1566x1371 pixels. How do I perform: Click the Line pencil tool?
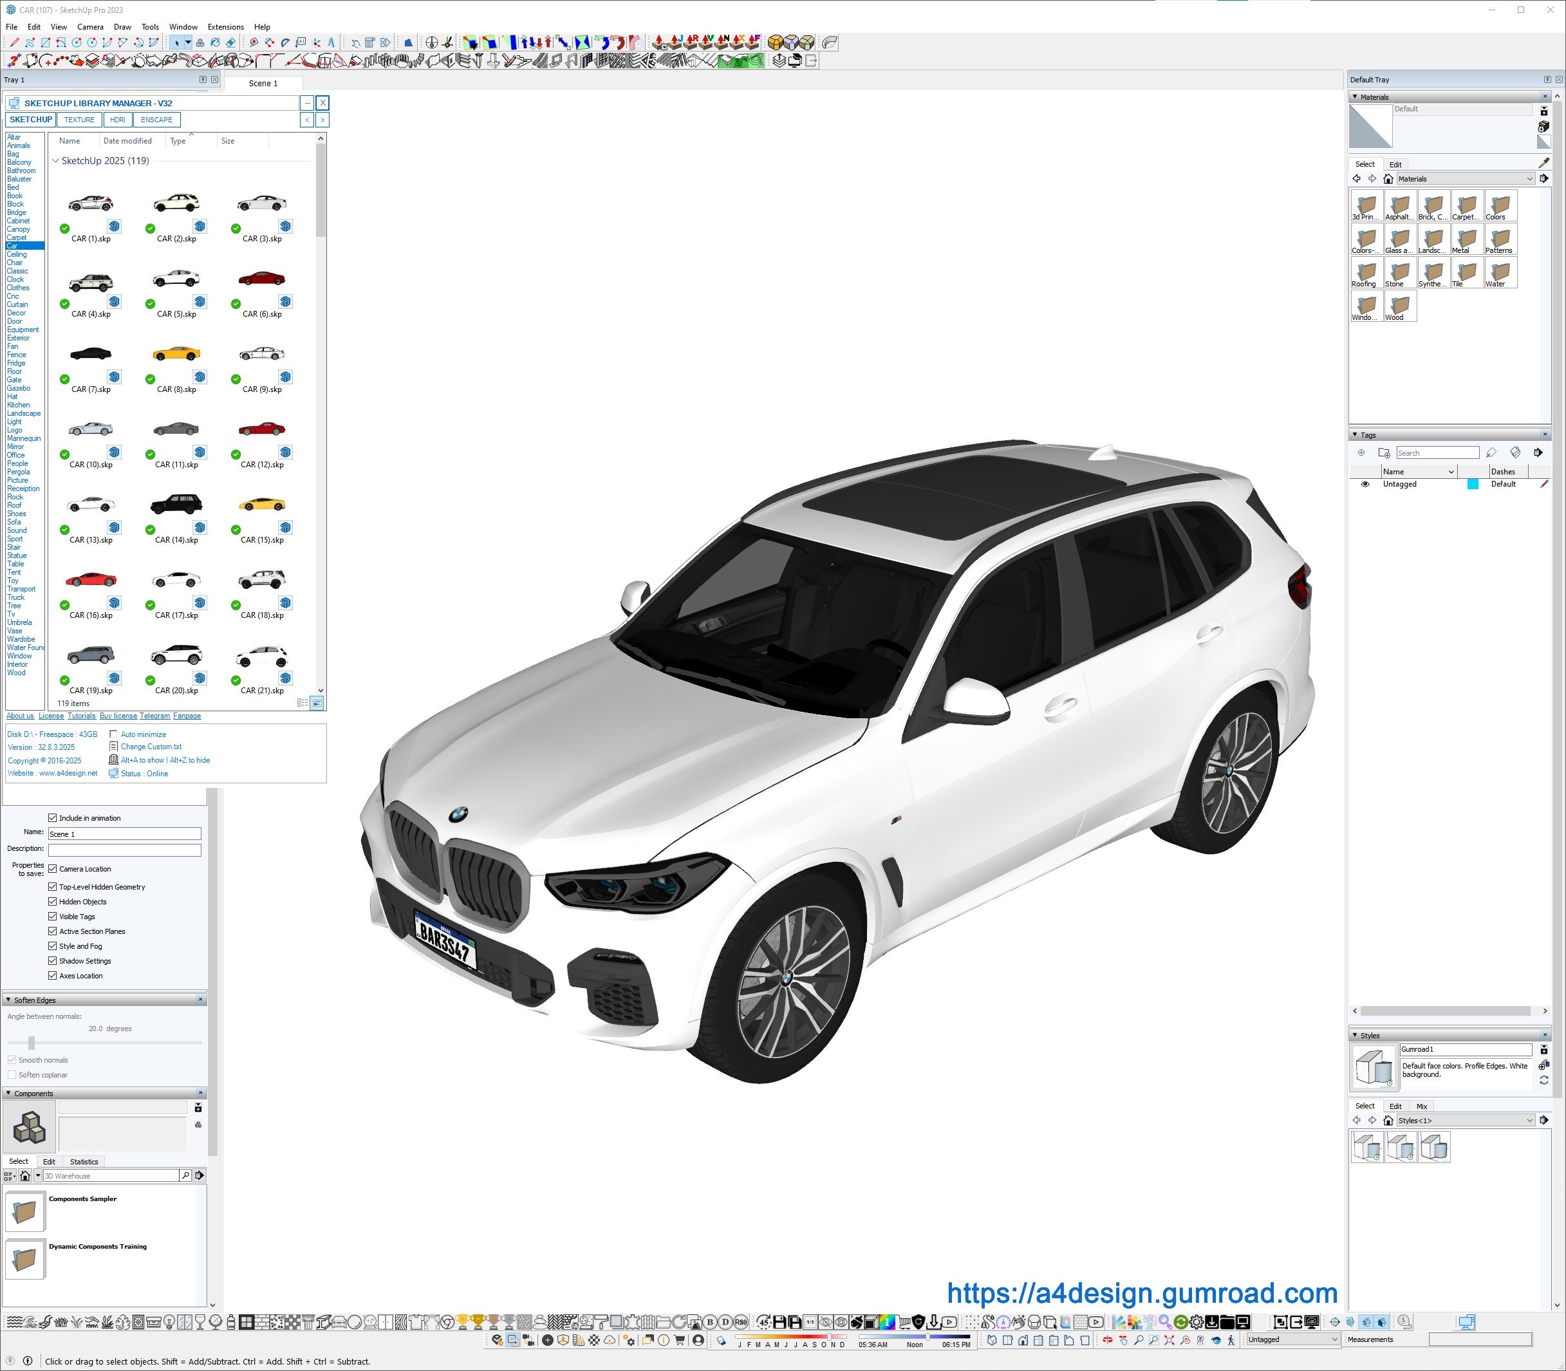click(15, 43)
